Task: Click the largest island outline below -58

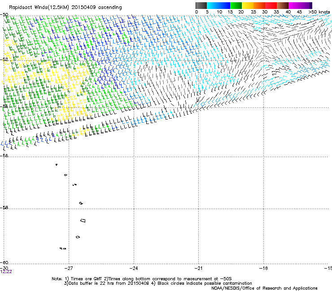Action: 83,220
